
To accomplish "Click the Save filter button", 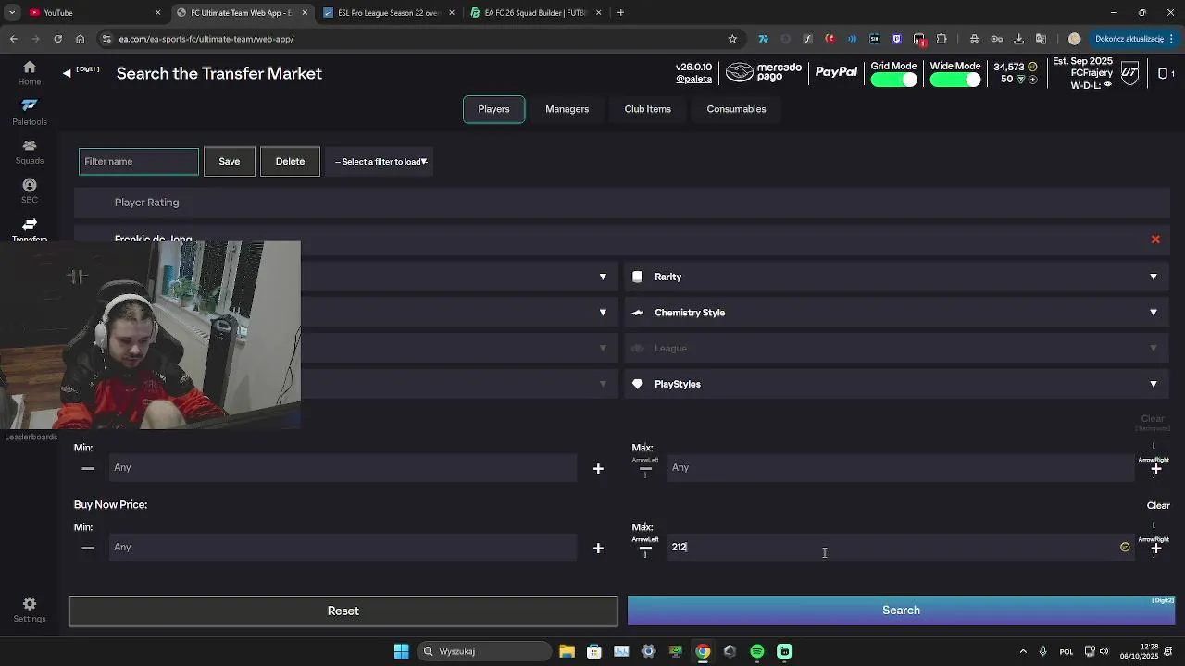I will [x=229, y=161].
